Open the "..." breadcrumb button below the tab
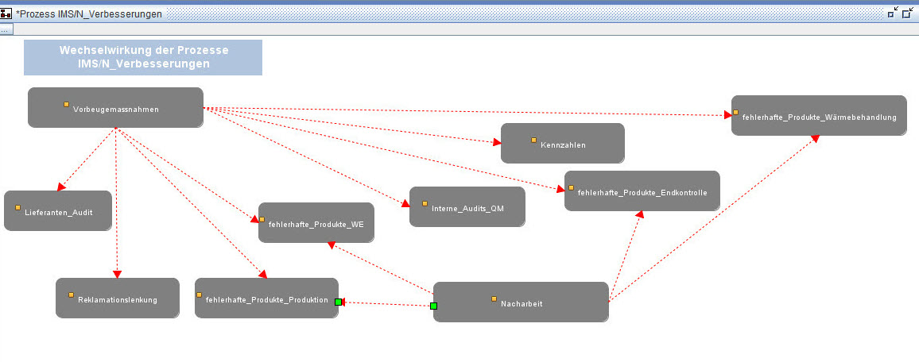 click(x=5, y=29)
